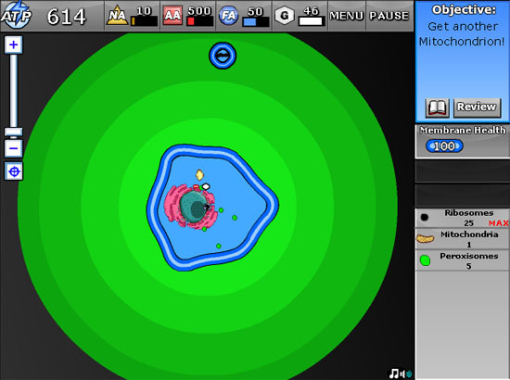
Task: Zoom out with the minus button
Action: click(x=13, y=148)
